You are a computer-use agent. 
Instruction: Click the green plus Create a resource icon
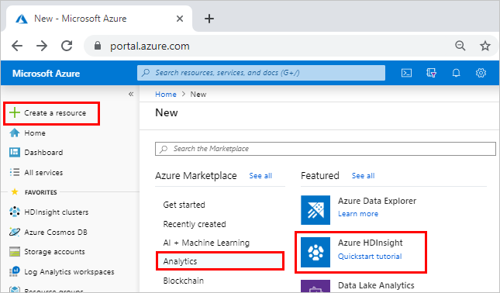[15, 112]
